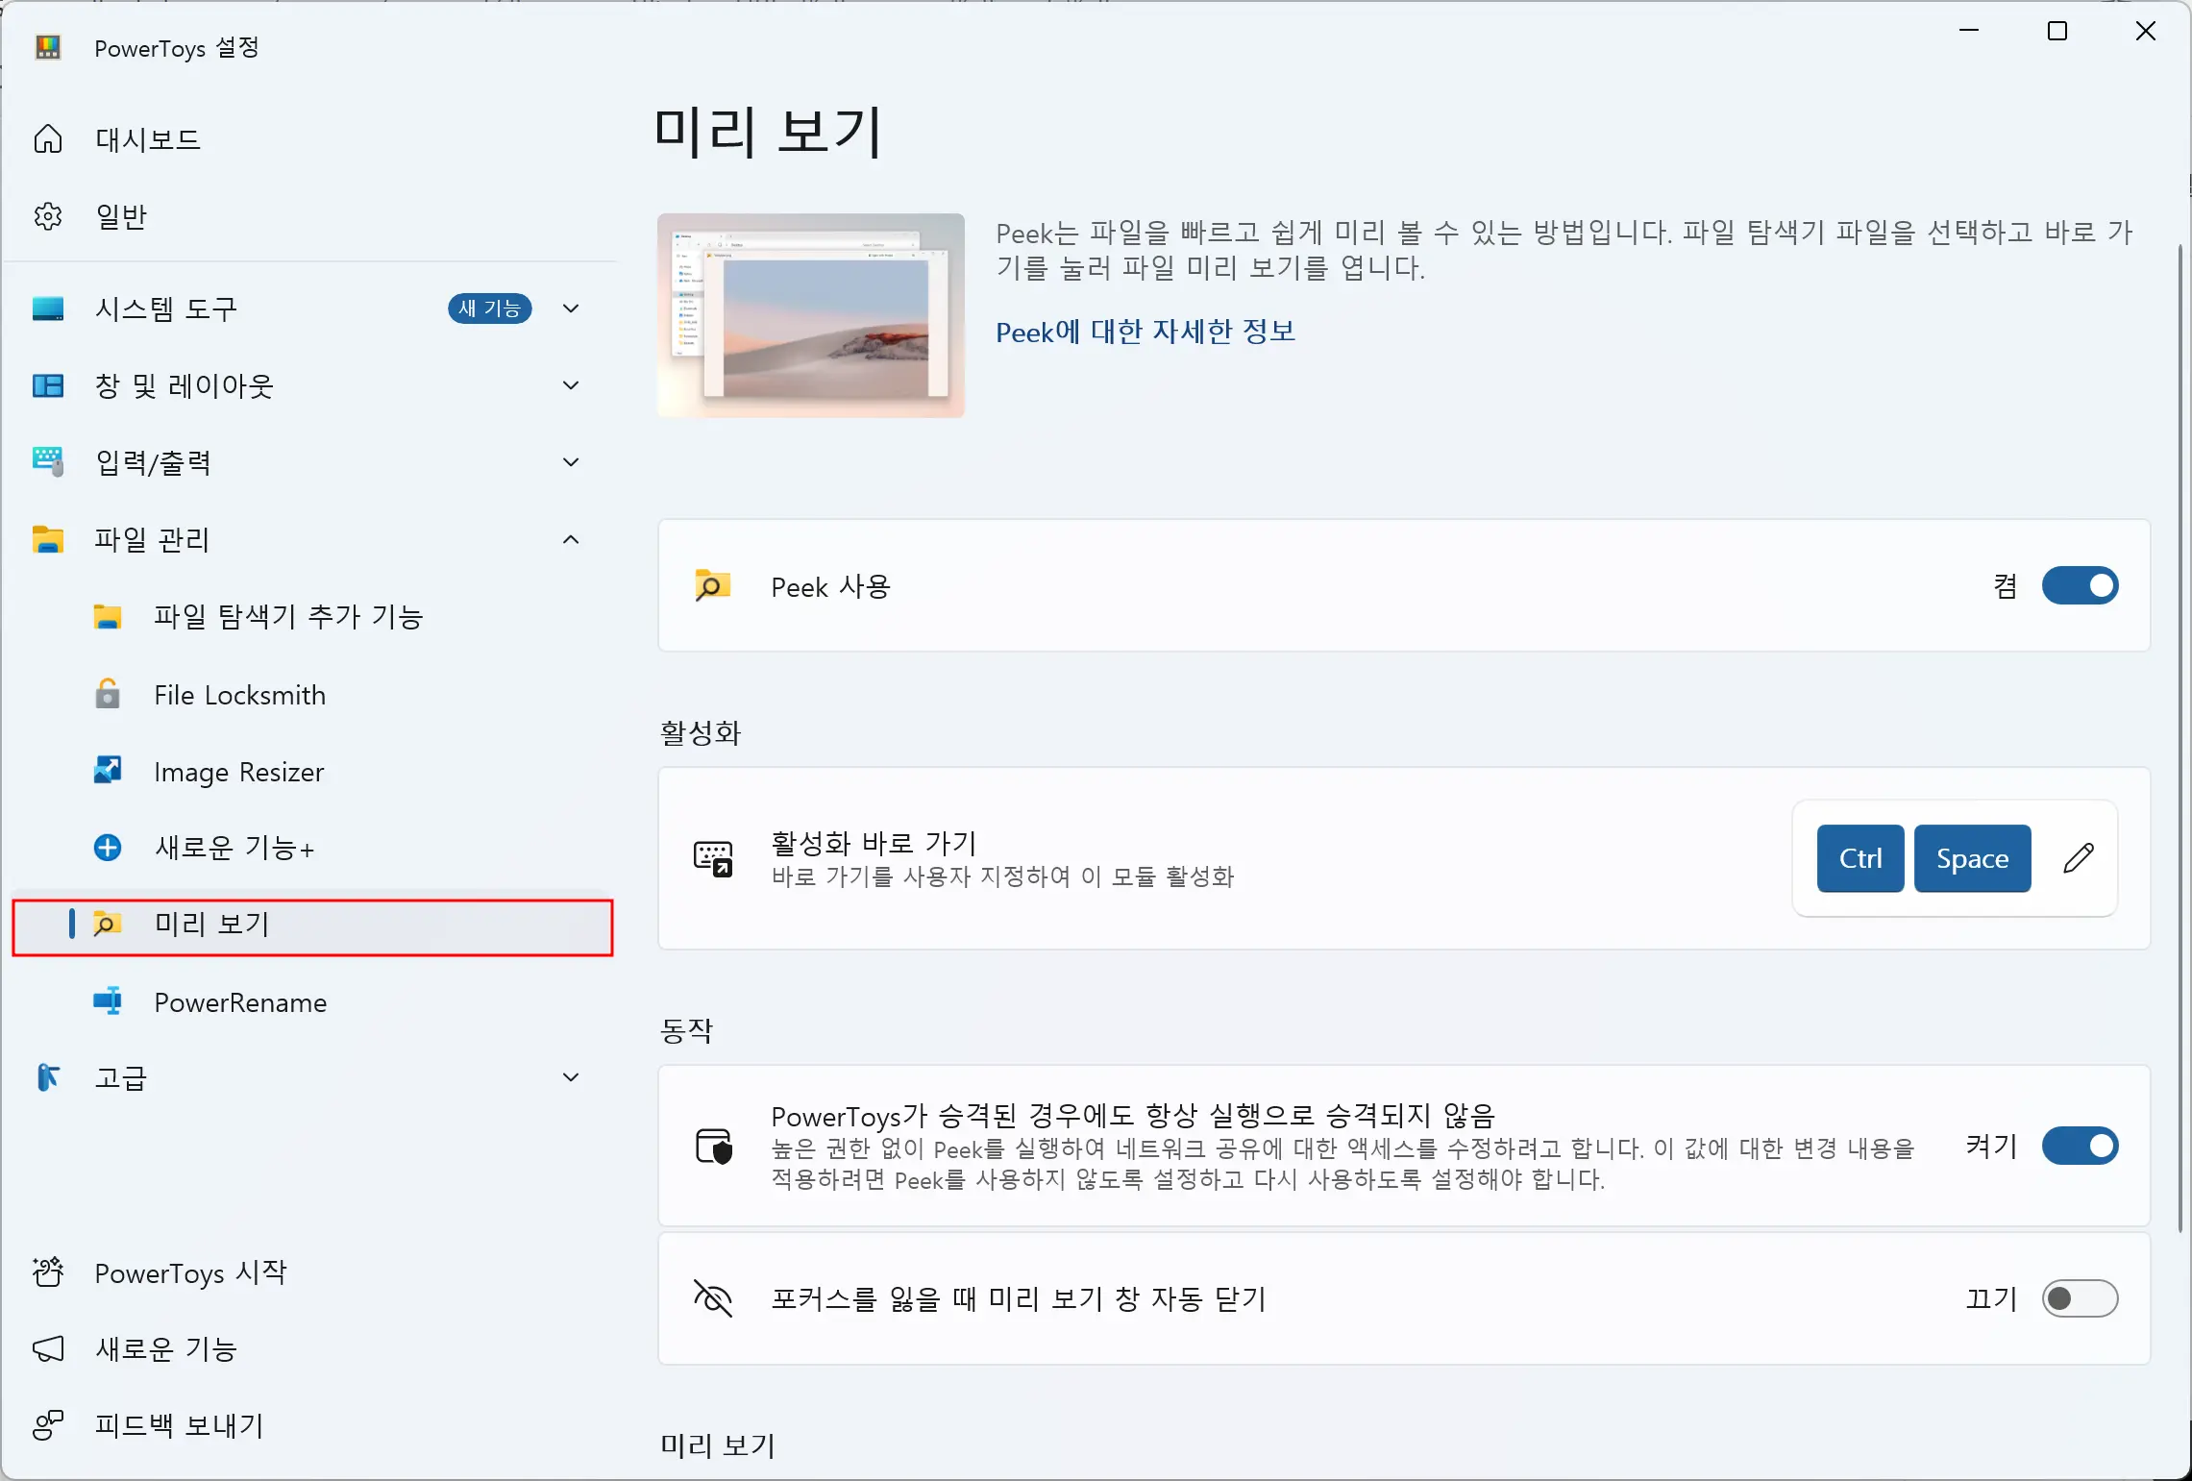Select the general settings gear icon
This screenshot has width=2192, height=1481.
coord(48,215)
